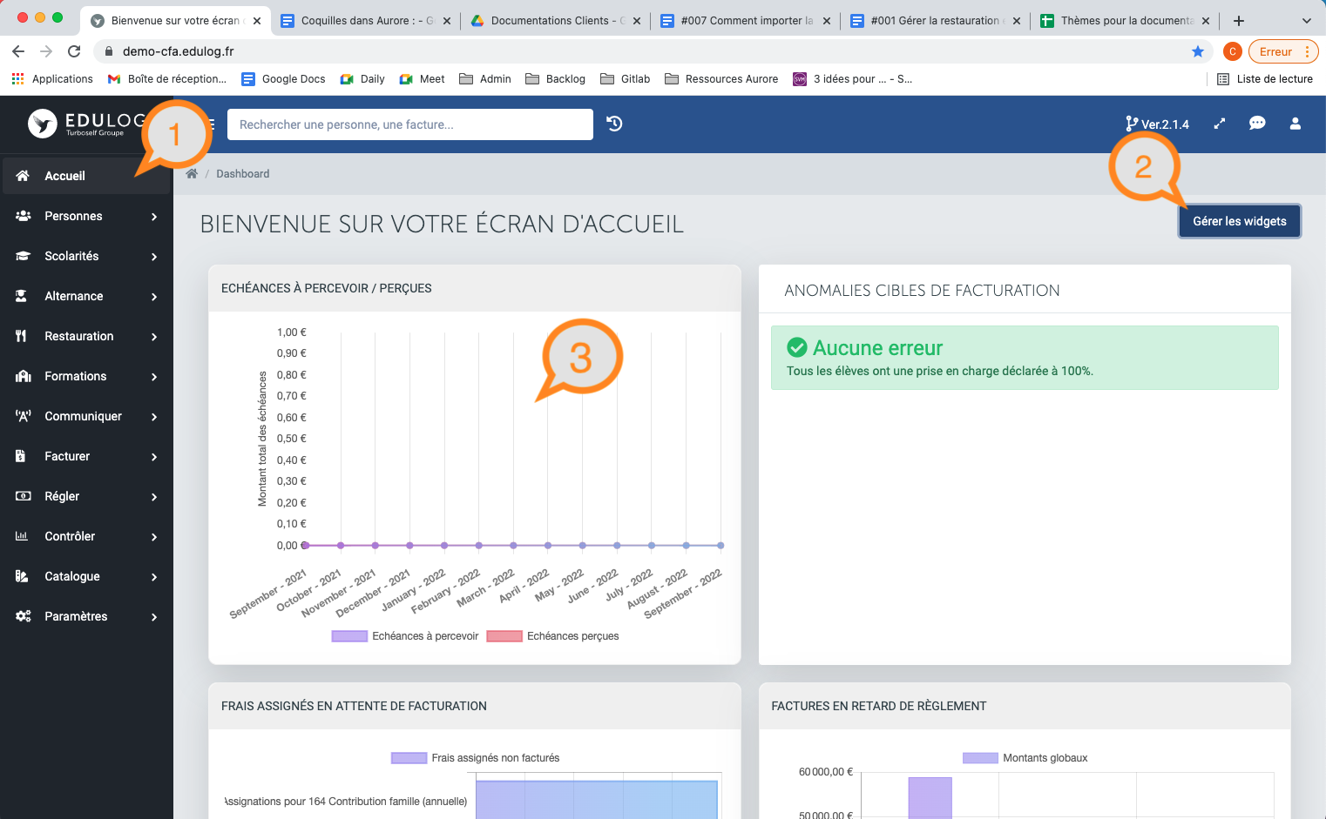
Task: Click the Dashboard breadcrumb link
Action: tap(243, 174)
